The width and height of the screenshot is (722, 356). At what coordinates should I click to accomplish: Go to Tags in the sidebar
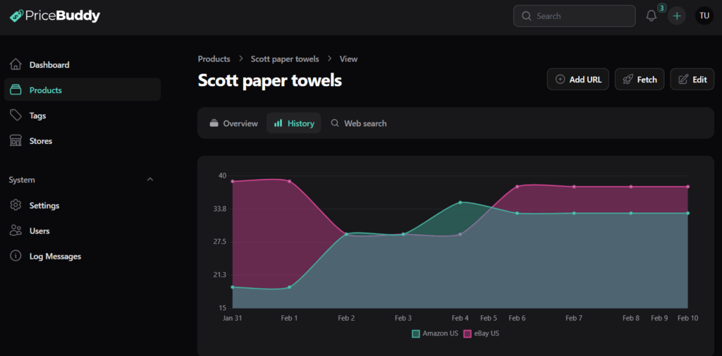(37, 116)
